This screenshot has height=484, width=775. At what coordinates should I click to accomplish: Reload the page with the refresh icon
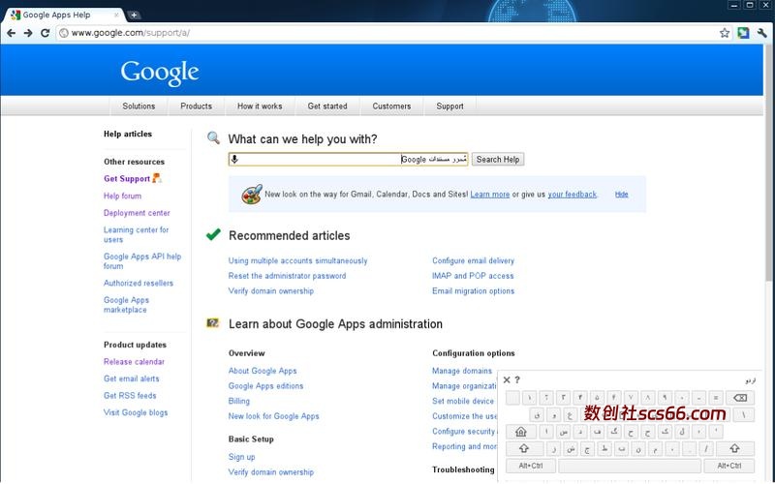(45, 33)
